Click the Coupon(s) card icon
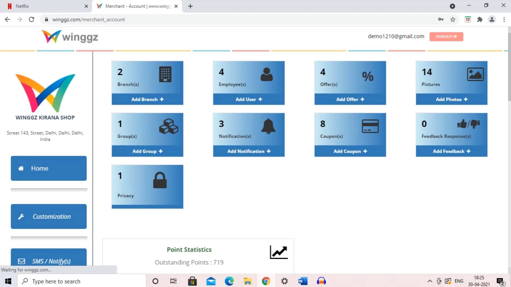The height and width of the screenshot is (287, 511). point(370,126)
